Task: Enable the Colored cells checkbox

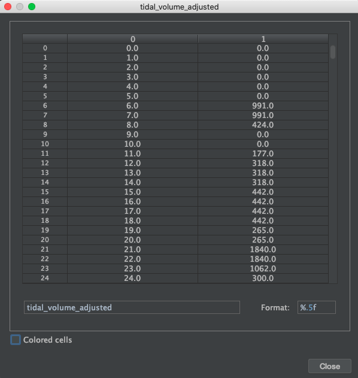Action: pos(16,340)
